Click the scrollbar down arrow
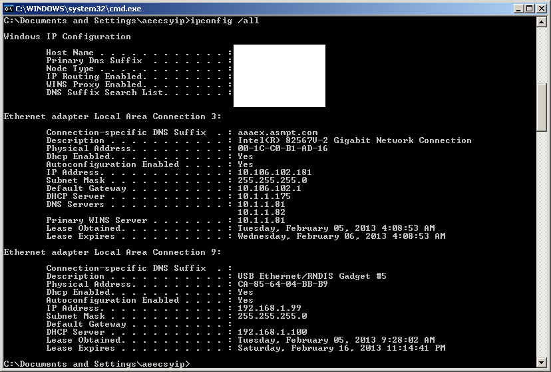This screenshot has height=372, width=551. (x=542, y=362)
